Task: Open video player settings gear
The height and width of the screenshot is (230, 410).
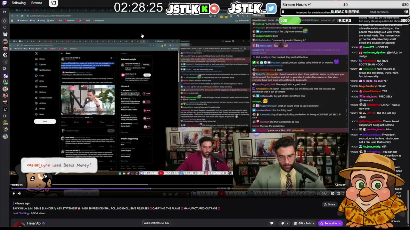Action: (x=332, y=194)
